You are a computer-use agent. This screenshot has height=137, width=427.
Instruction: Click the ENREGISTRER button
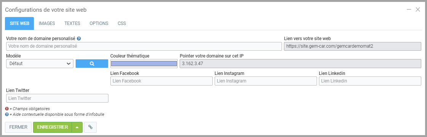pos(53,127)
